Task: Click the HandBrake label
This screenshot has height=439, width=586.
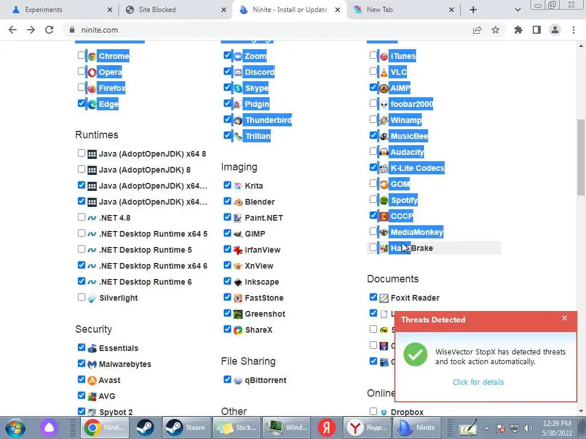Action: coord(412,248)
